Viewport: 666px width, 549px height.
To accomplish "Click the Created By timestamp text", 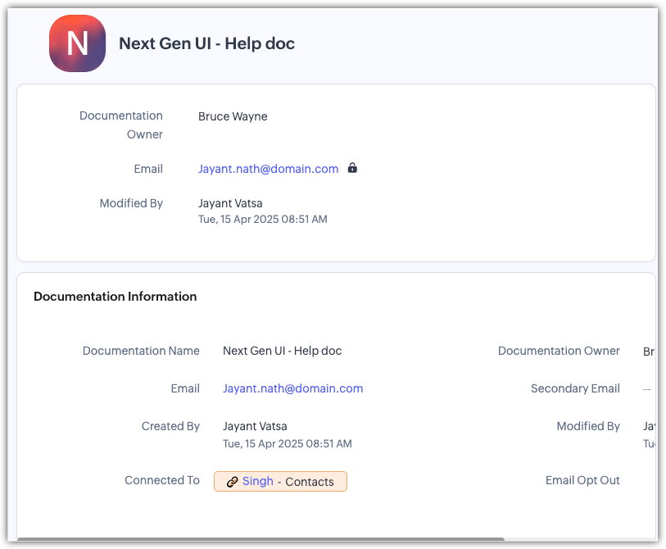I will point(287,443).
